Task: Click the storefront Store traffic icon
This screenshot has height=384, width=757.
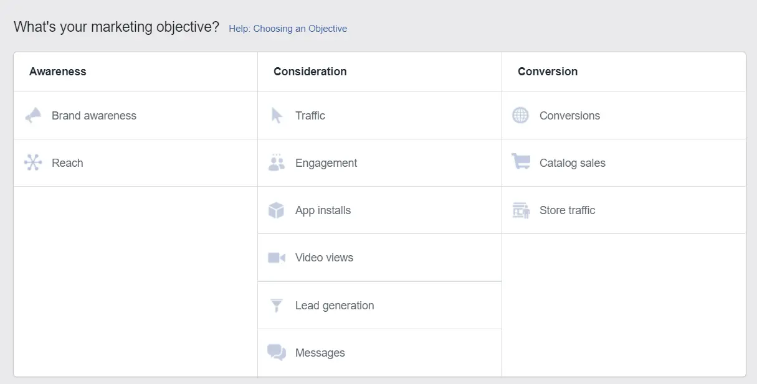Action: (x=520, y=210)
